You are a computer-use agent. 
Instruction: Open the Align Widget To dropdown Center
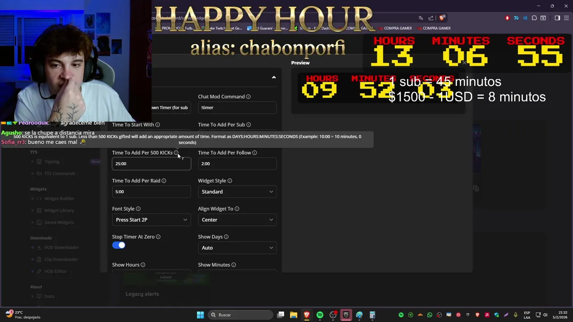[237, 220]
